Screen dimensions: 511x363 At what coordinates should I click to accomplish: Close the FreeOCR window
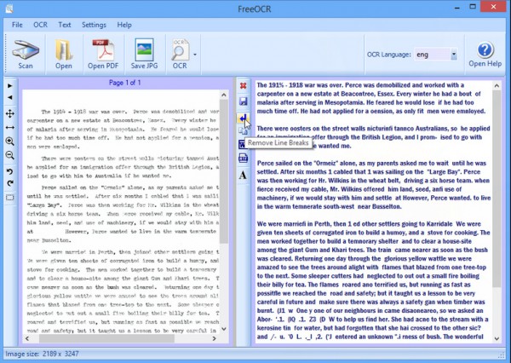coord(493,7)
